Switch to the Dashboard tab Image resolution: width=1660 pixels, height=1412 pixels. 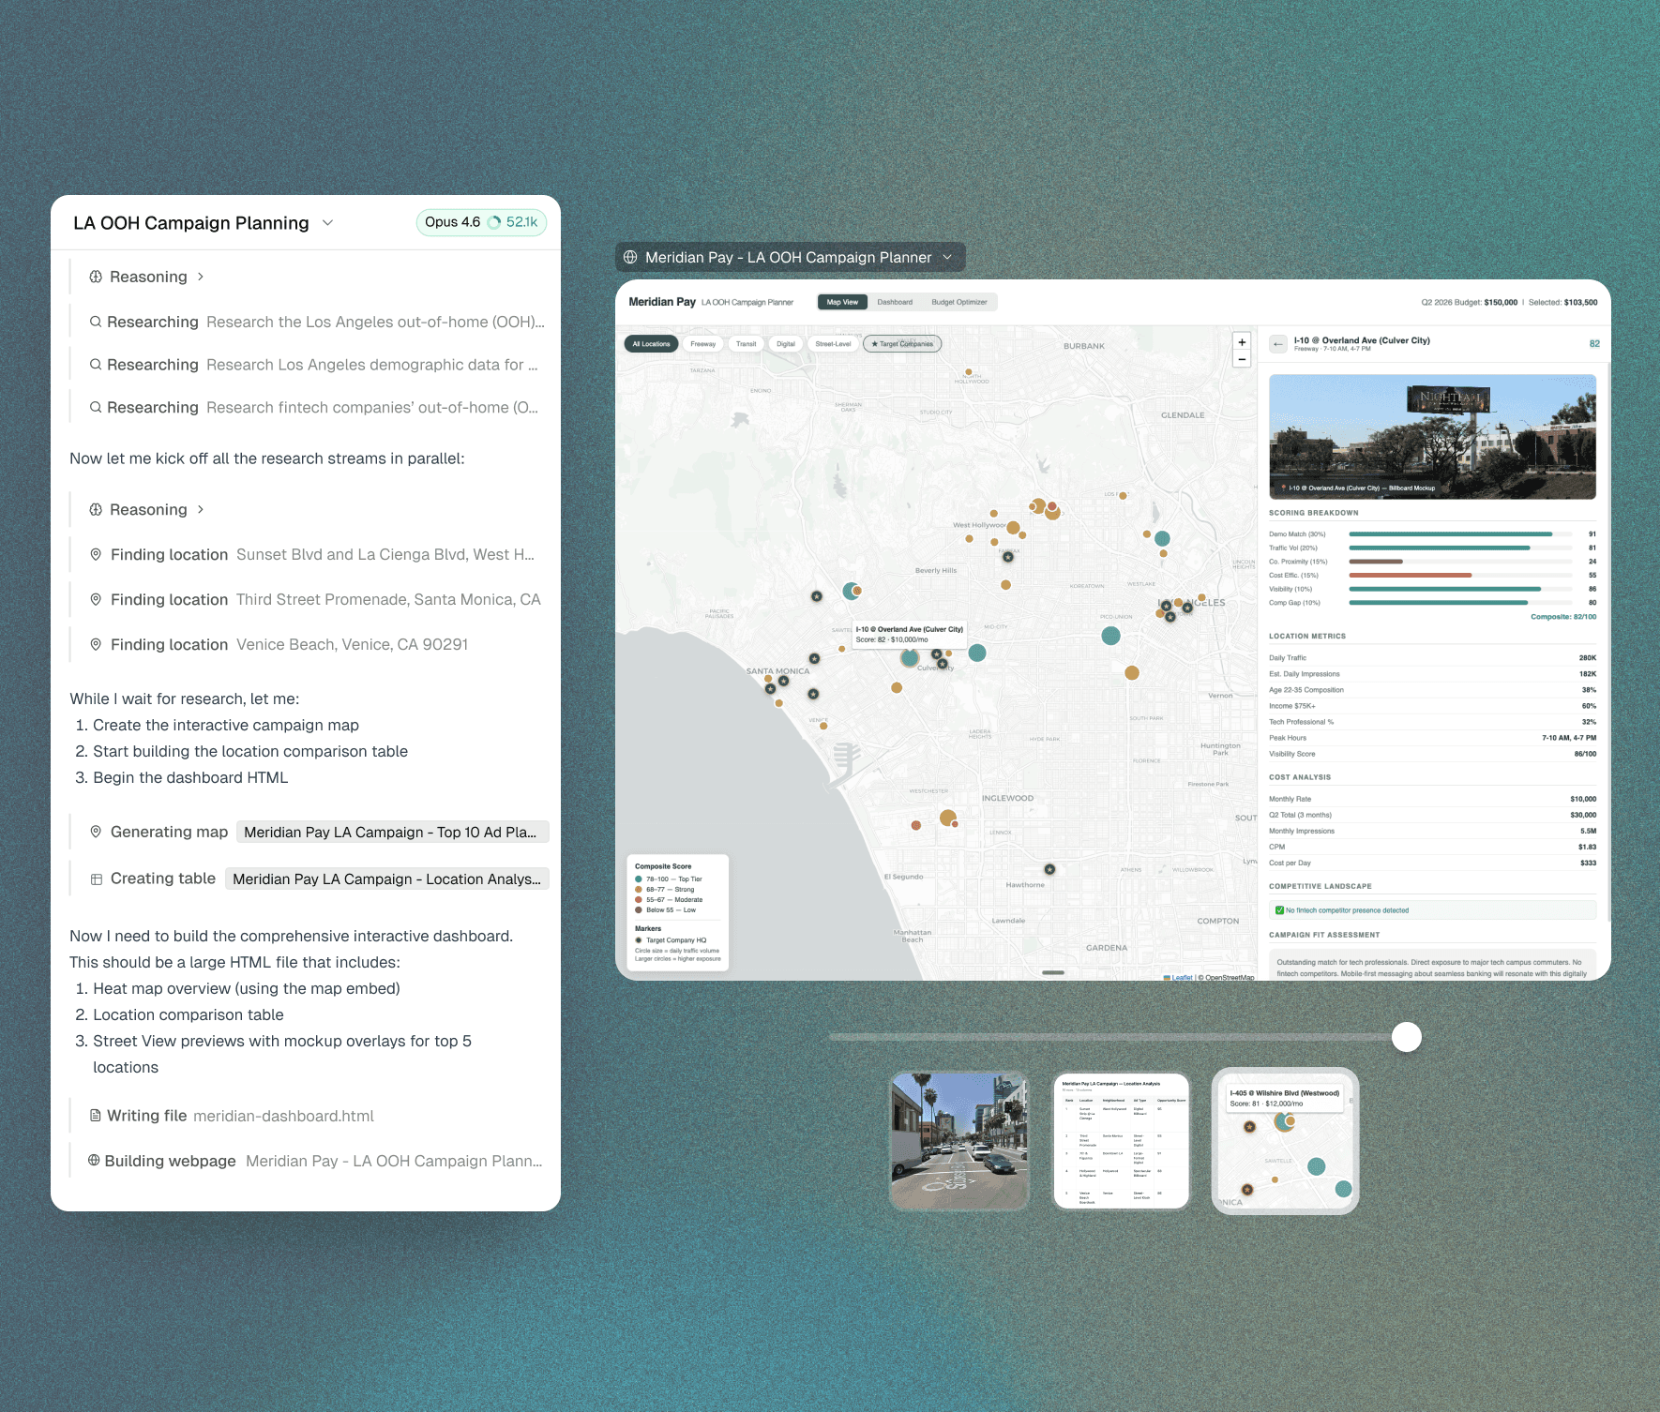(895, 302)
